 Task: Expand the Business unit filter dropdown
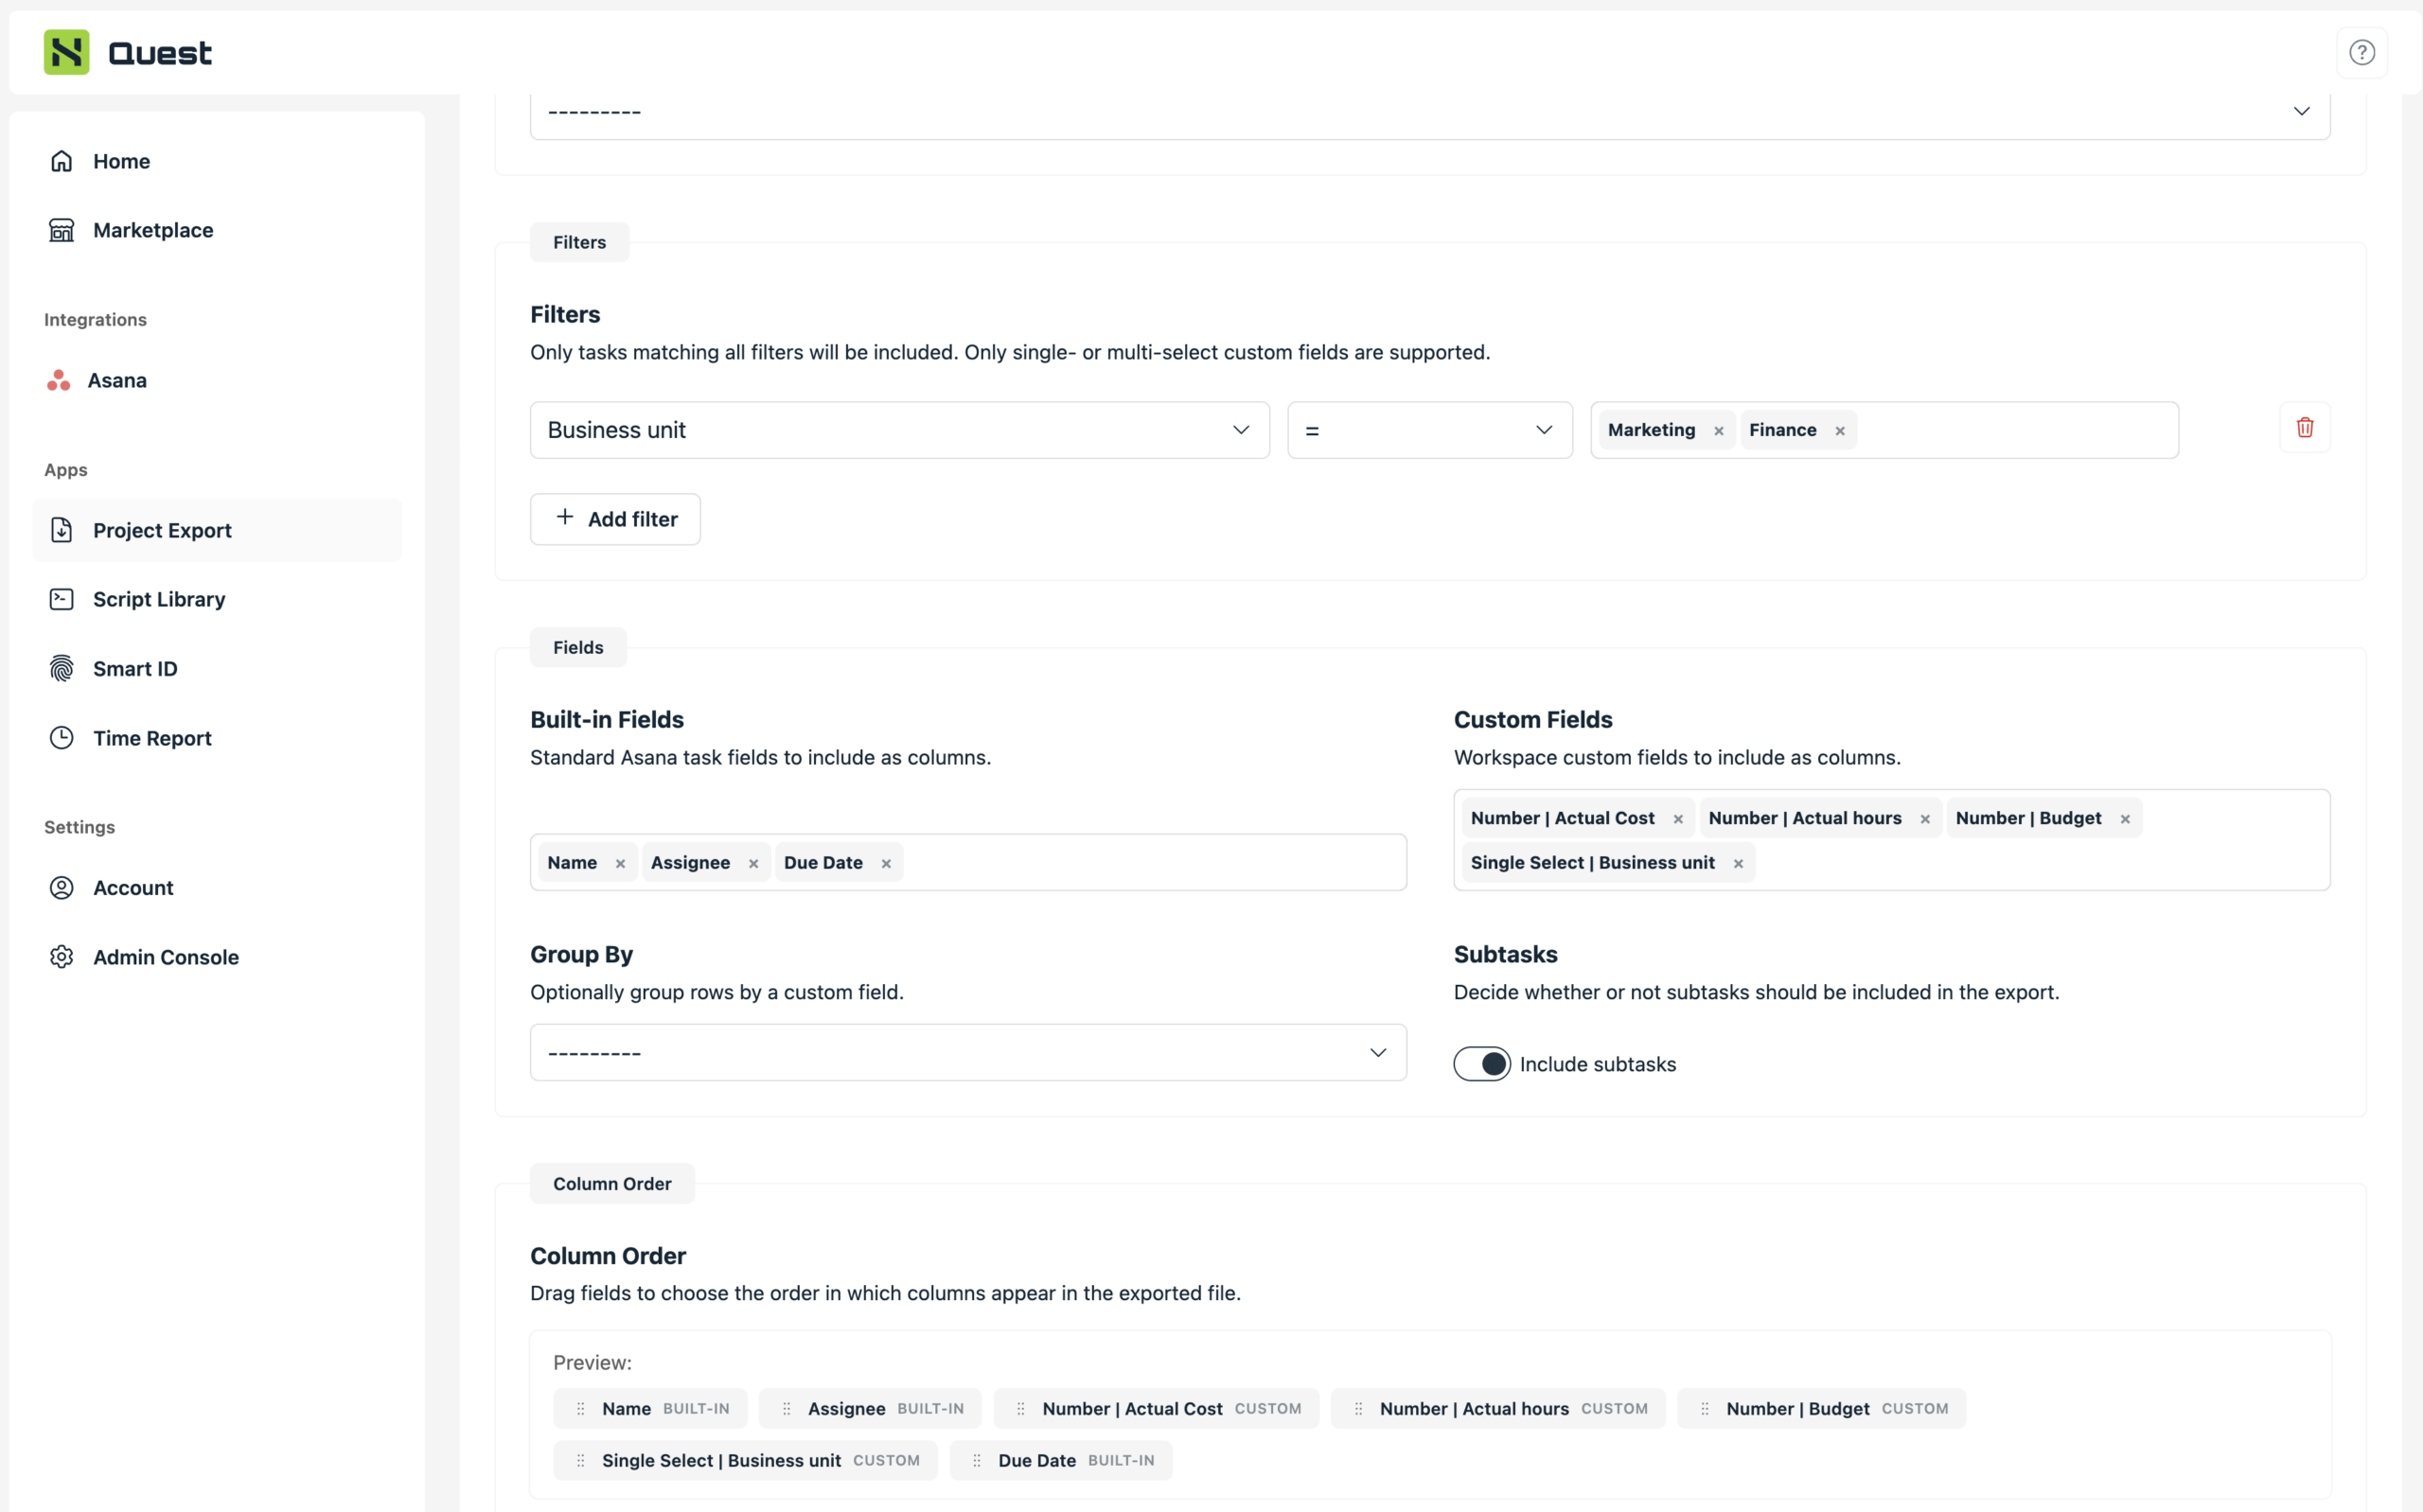[x=899, y=430]
